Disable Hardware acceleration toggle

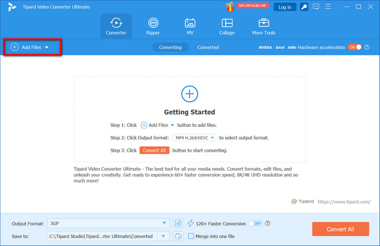click(x=355, y=47)
